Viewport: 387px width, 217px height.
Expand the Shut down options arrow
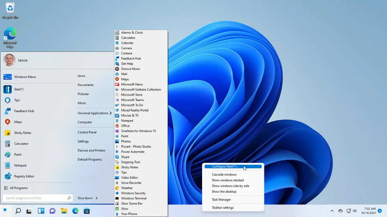(x=96, y=198)
